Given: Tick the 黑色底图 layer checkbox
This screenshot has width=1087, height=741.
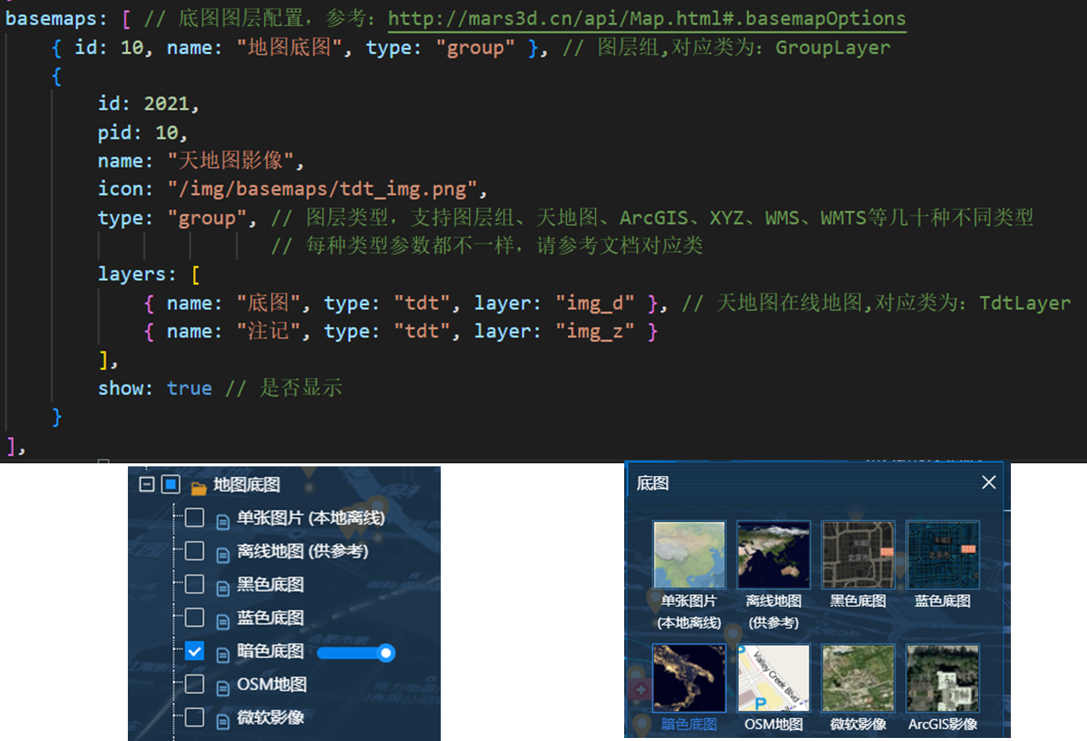Looking at the screenshot, I should click(195, 584).
